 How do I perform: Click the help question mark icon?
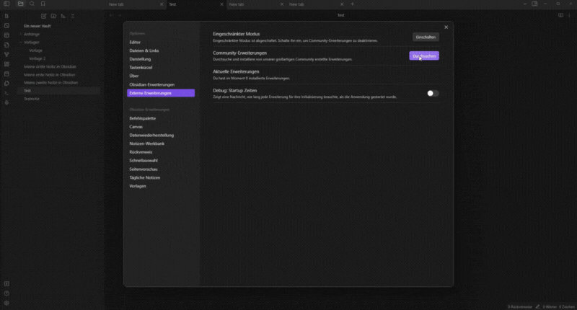coord(6,293)
